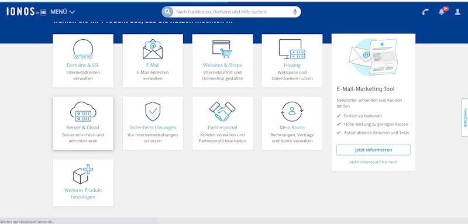Click the Mein Konto person icon
The image size is (468, 224).
click(x=292, y=112)
